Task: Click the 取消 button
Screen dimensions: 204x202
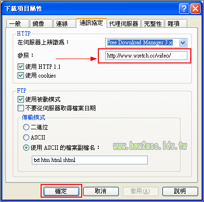Action: tap(101, 191)
